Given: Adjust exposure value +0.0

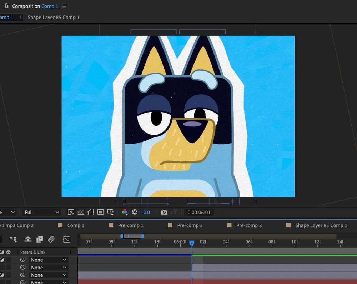Looking at the screenshot, I should point(145,212).
